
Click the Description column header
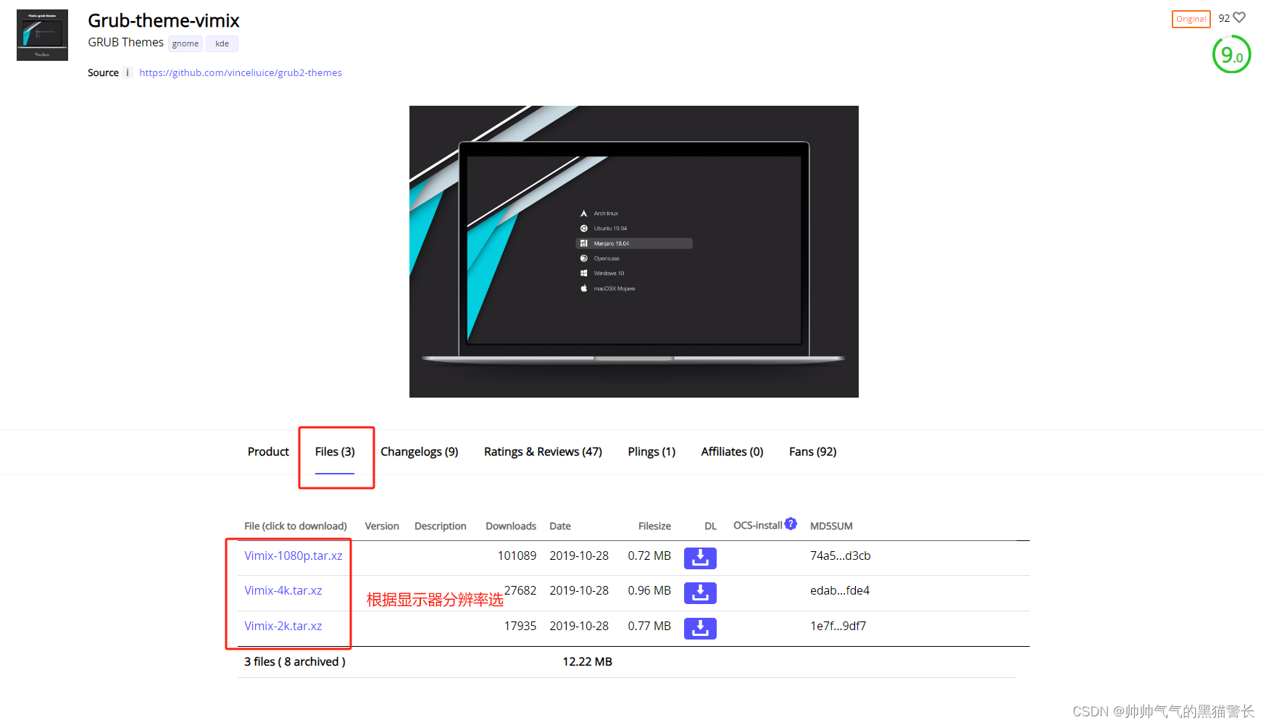440,526
